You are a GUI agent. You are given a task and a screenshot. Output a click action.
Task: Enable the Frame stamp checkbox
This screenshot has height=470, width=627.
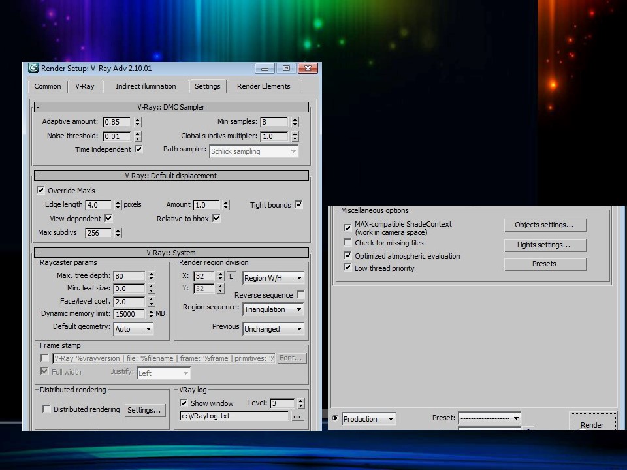pos(44,358)
